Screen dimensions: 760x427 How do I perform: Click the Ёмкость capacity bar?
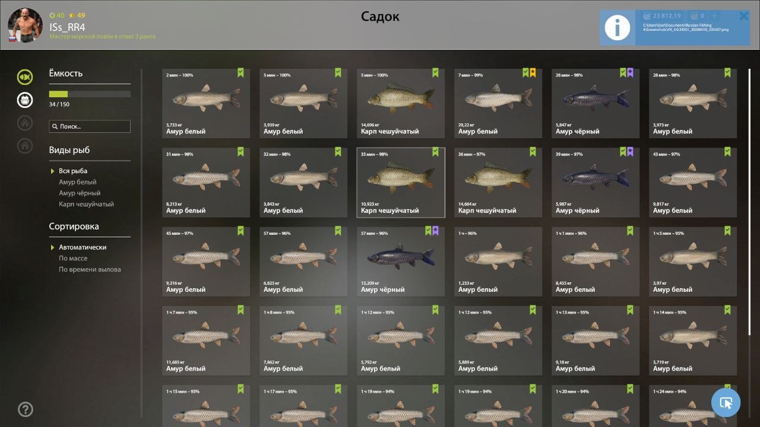point(90,94)
